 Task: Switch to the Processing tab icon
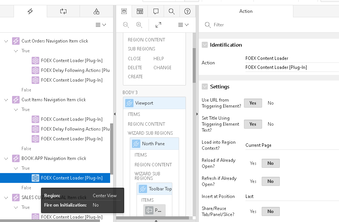63,11
